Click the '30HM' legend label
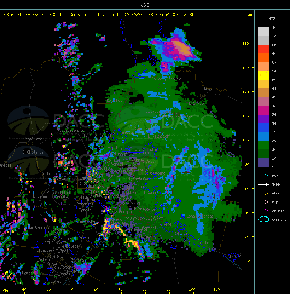 point(276,184)
